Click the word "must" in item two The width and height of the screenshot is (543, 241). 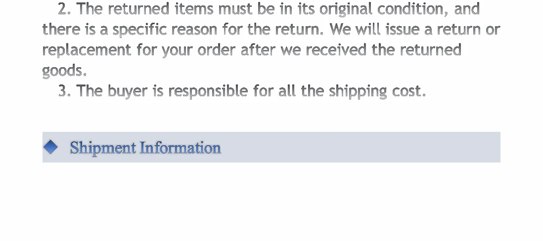click(235, 9)
